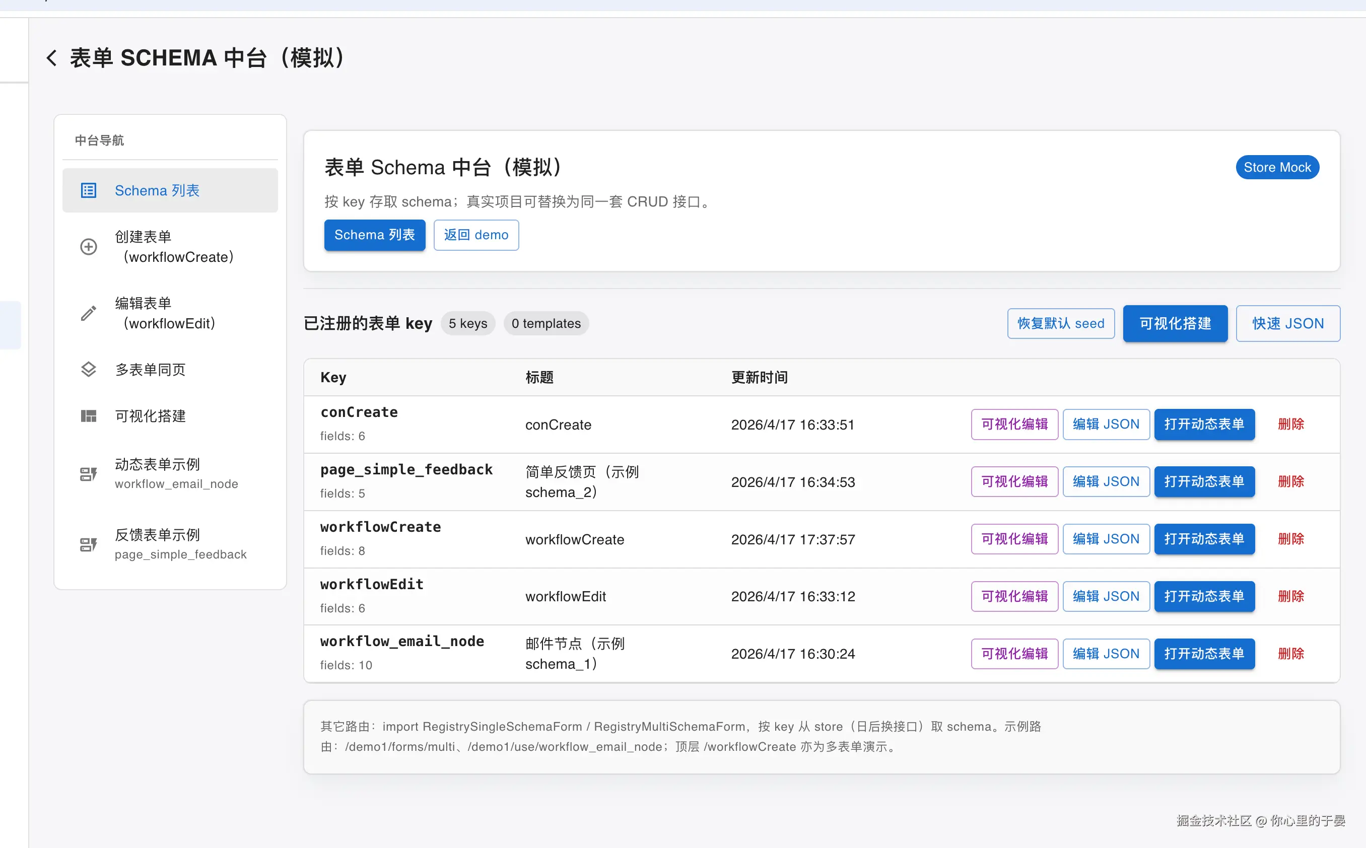Click 可视化编辑 for workflowCreate row
The height and width of the screenshot is (848, 1366).
[1015, 539]
